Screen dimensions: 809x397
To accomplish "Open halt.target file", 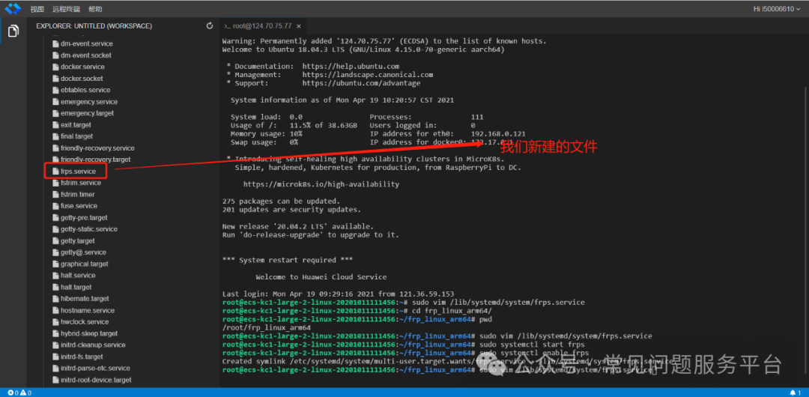I will click(76, 287).
